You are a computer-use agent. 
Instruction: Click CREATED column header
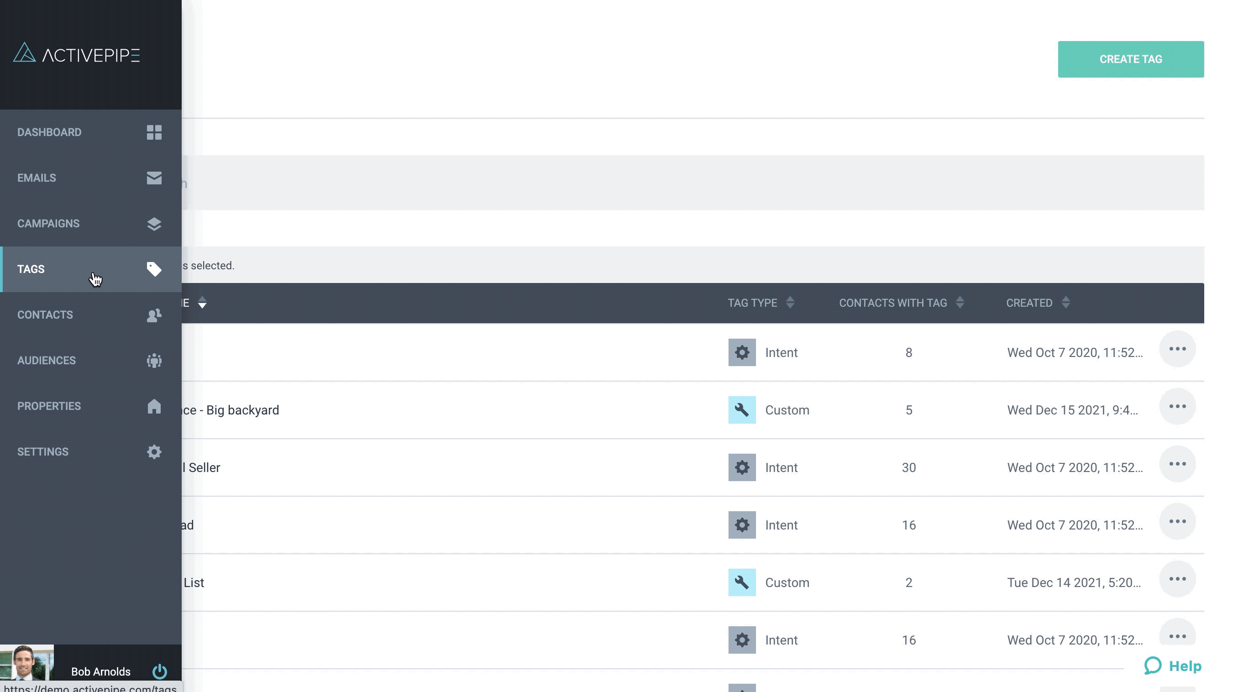pyautogui.click(x=1029, y=303)
